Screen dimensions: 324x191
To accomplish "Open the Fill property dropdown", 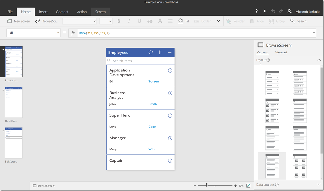I will pos(33,33).
